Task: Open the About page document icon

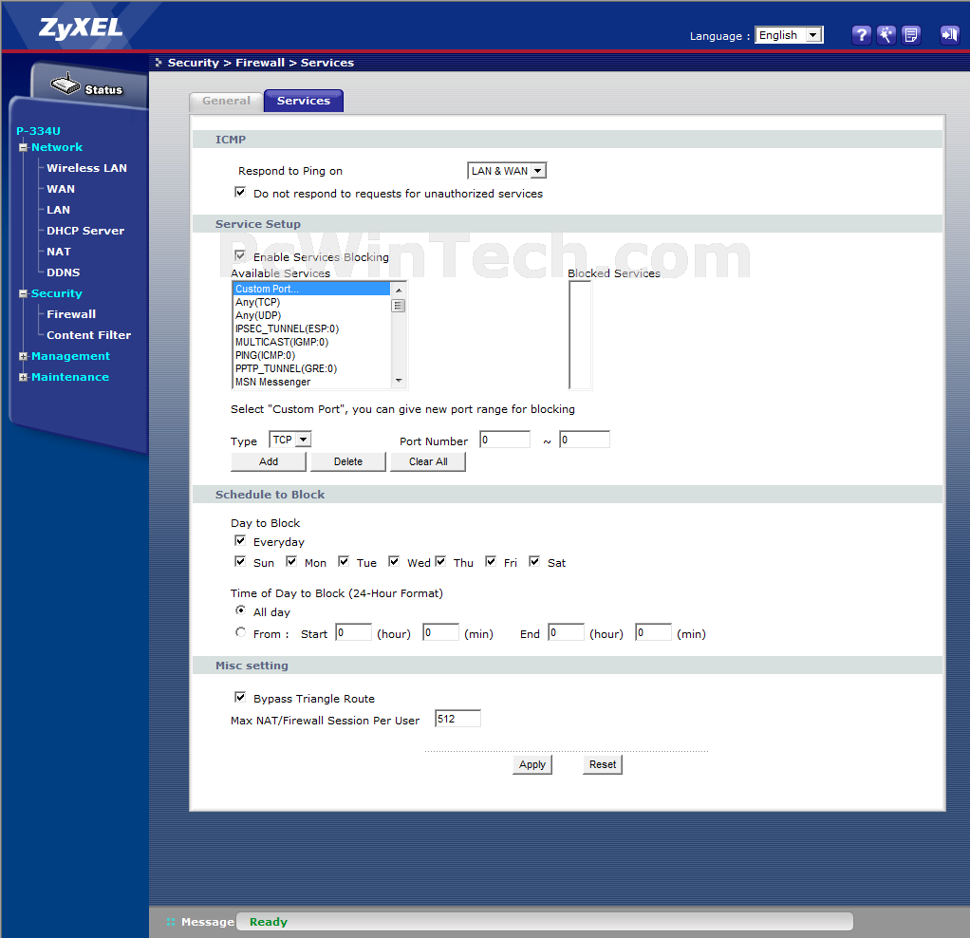Action: point(911,35)
